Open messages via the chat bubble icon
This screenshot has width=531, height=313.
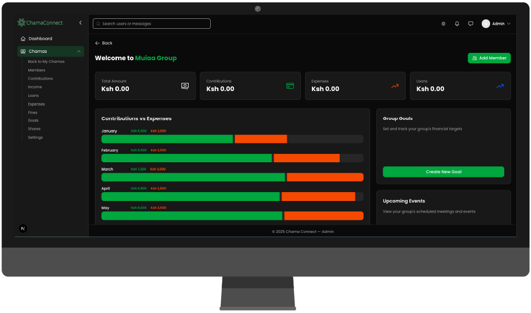[470, 24]
